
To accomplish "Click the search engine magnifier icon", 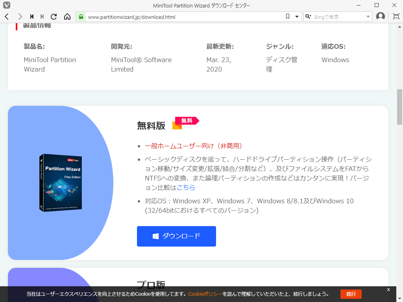I will tap(308, 17).
